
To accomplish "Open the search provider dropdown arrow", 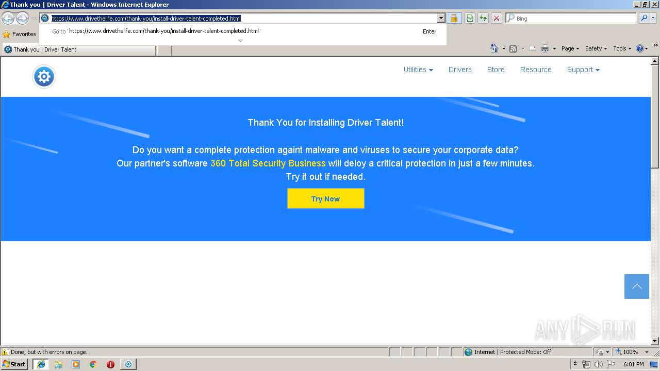I will click(x=654, y=19).
